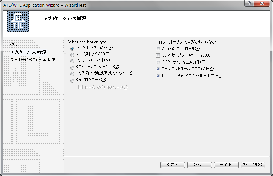This screenshot has width=273, height=176.
Task: Proceed with the 次へ > button
Action: (x=199, y=165)
